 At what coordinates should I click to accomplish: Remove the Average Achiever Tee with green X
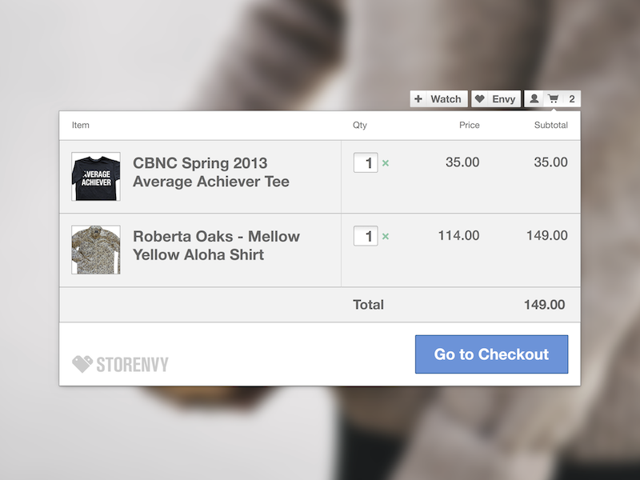coord(386,163)
